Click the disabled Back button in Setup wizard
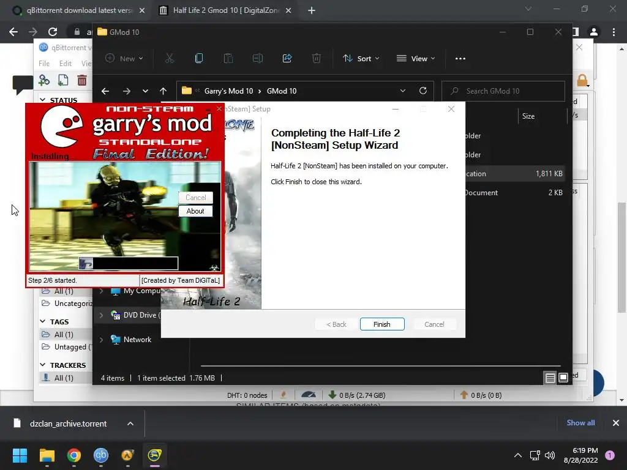The image size is (627, 470). [x=336, y=324]
